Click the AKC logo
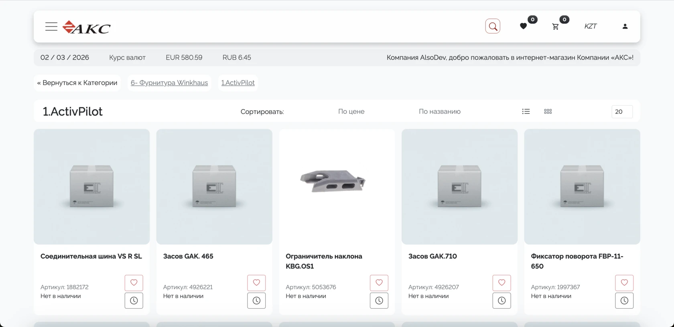Viewport: 674px width, 327px height. [x=87, y=27]
